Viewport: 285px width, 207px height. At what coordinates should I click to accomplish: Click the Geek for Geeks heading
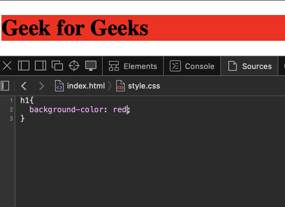coord(75,28)
